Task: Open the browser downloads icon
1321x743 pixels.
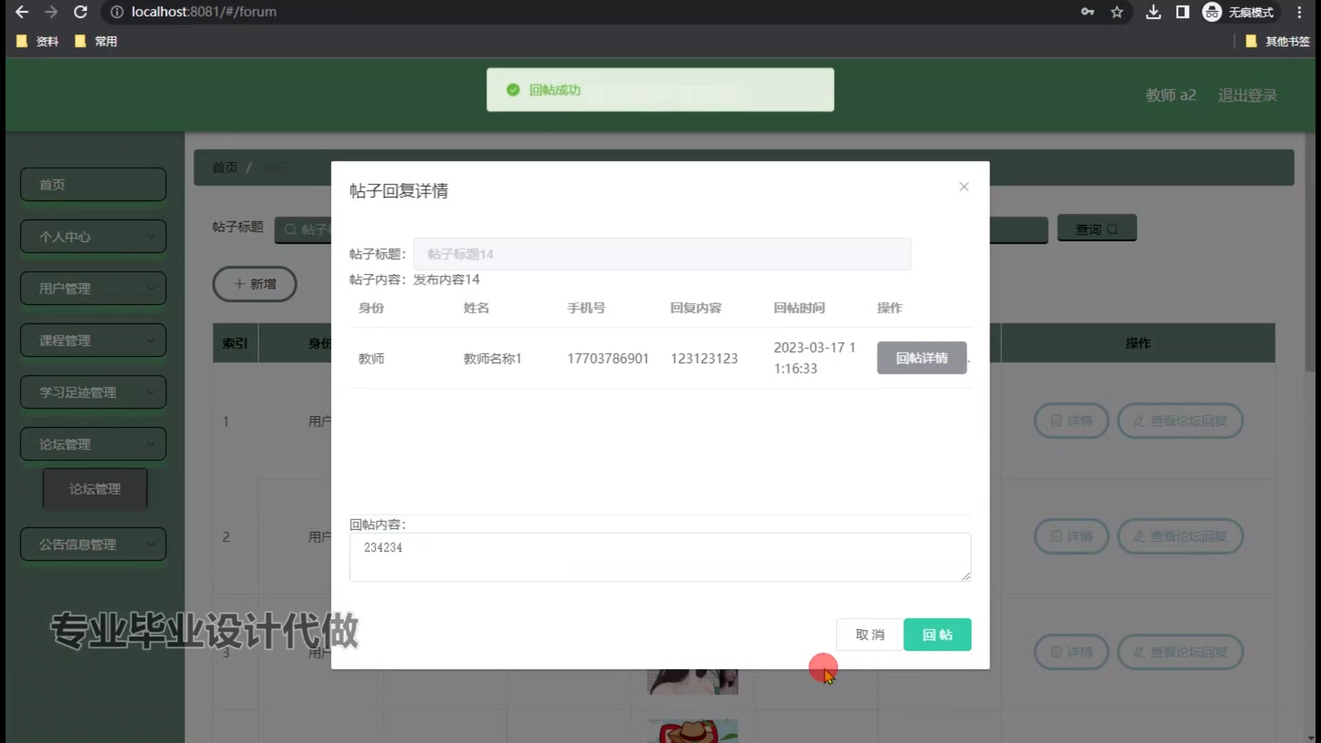Action: [x=1153, y=12]
